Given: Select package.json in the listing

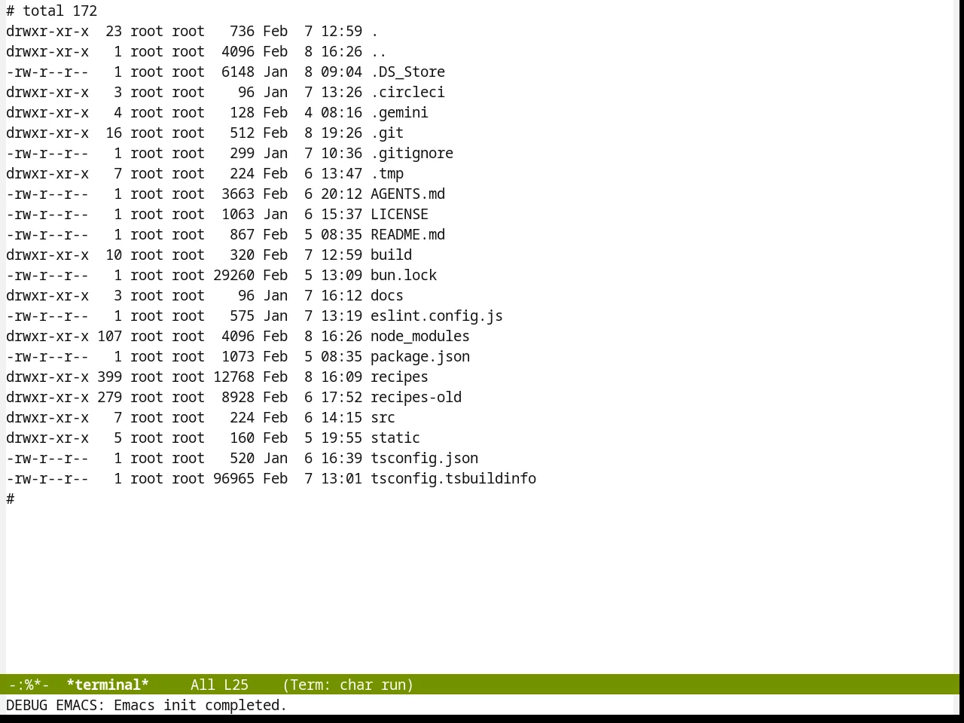Looking at the screenshot, I should click(420, 356).
